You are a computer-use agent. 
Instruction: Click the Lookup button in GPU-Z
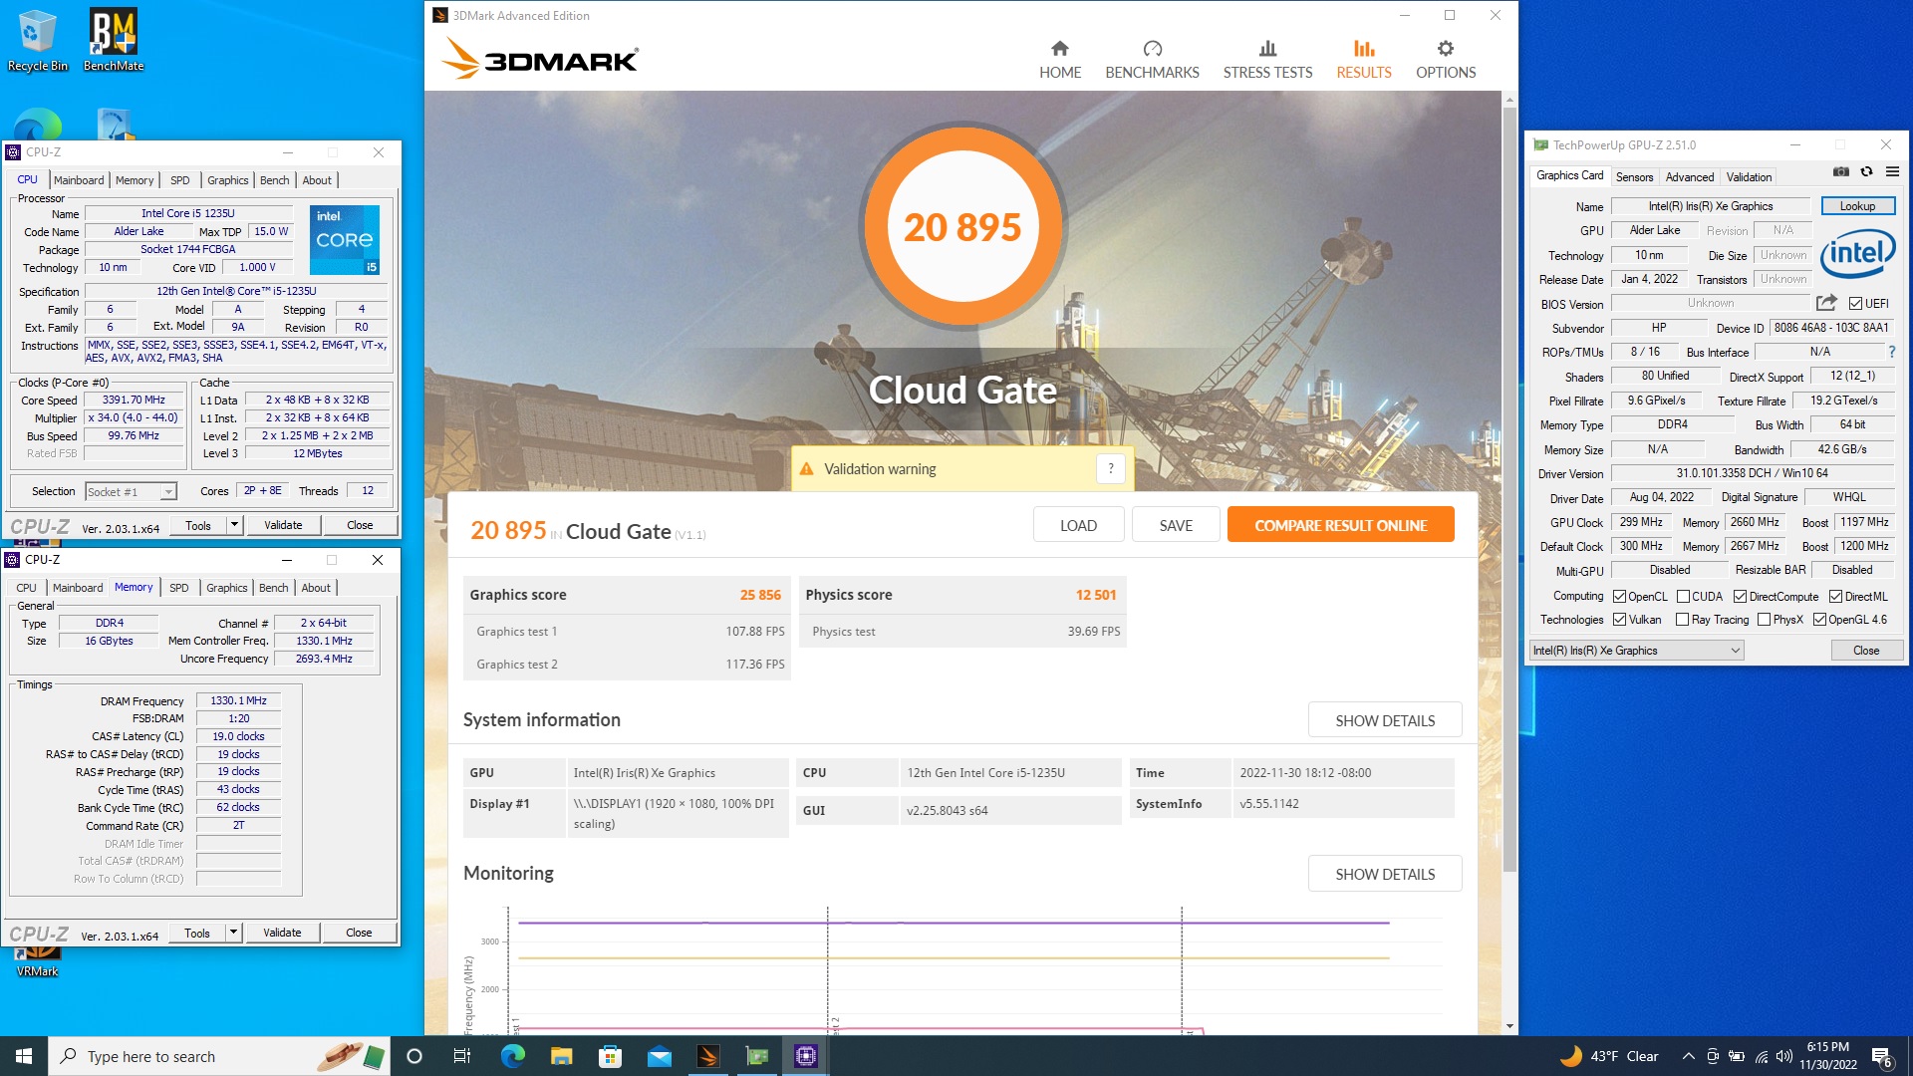click(1857, 206)
